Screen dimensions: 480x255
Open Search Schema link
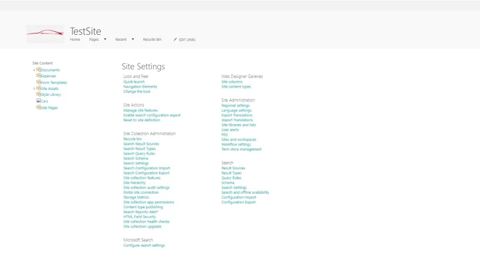coord(136,158)
